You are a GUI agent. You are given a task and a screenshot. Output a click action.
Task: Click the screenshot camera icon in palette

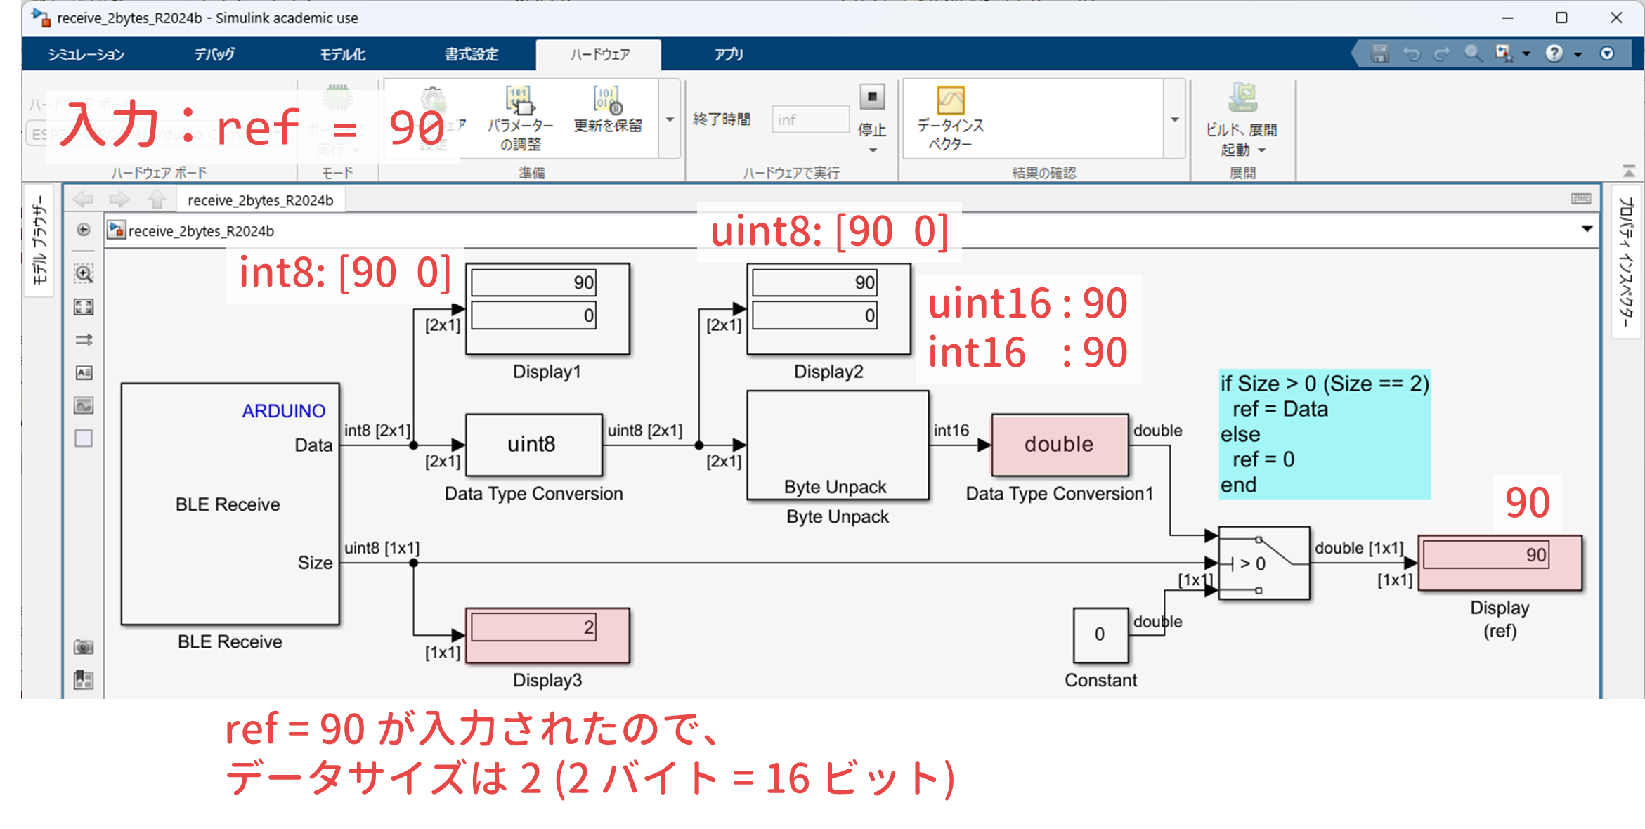point(84,647)
